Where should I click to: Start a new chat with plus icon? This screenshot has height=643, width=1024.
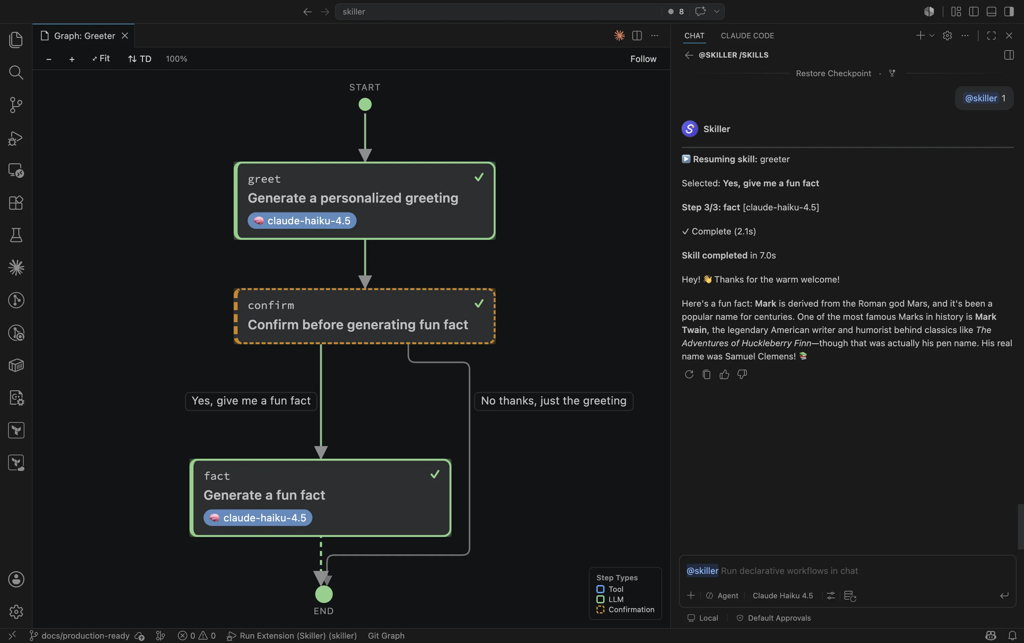(x=920, y=36)
